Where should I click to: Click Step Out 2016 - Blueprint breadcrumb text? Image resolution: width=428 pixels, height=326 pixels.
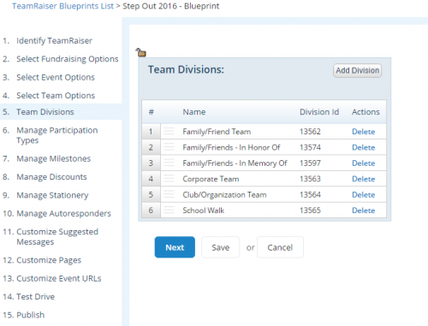click(171, 6)
